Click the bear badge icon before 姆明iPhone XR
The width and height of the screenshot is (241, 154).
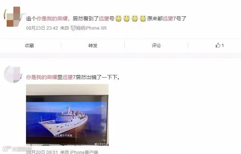[73, 28]
